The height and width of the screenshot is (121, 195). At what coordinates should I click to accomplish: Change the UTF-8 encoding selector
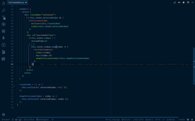[x=158, y=120]
